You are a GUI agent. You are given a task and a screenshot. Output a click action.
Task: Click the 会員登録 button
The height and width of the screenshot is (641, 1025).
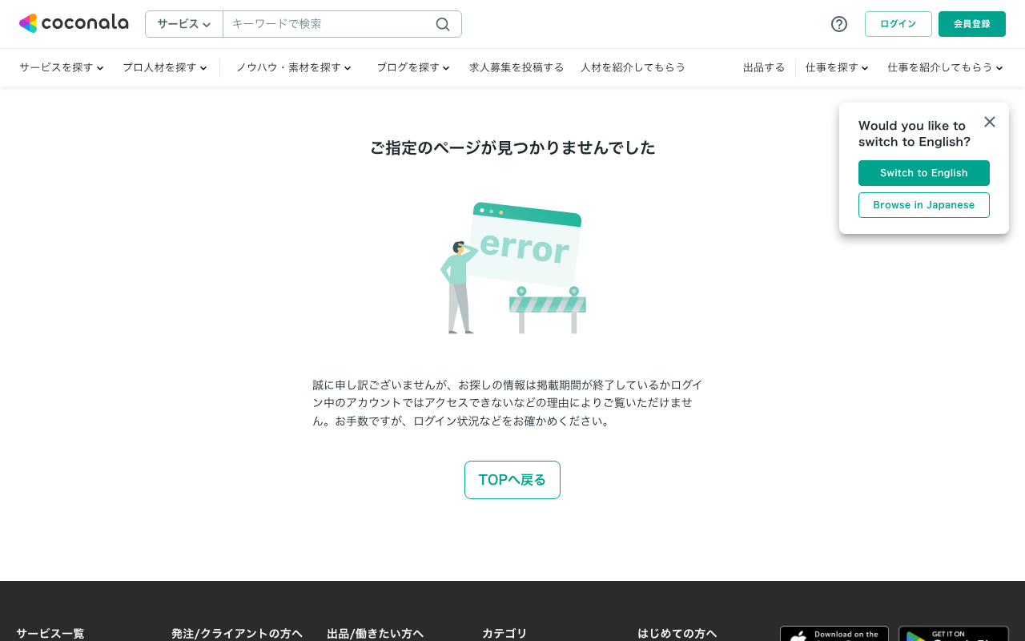972,24
